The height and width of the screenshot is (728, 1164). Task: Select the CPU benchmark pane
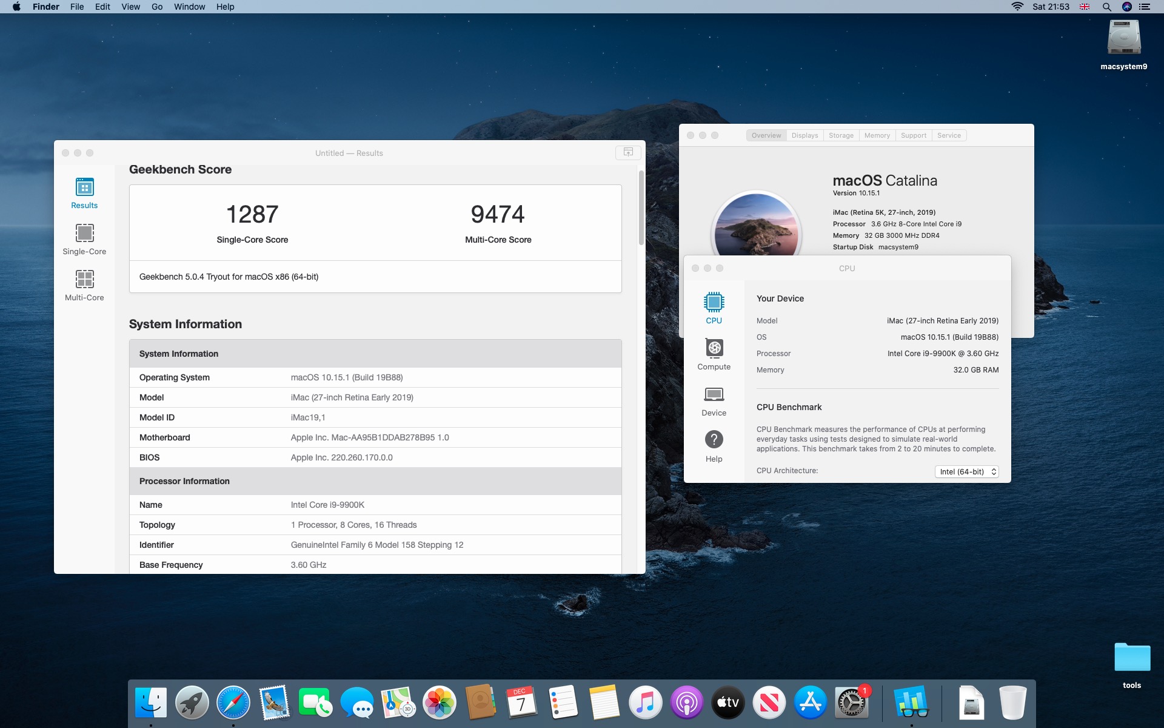click(x=714, y=308)
